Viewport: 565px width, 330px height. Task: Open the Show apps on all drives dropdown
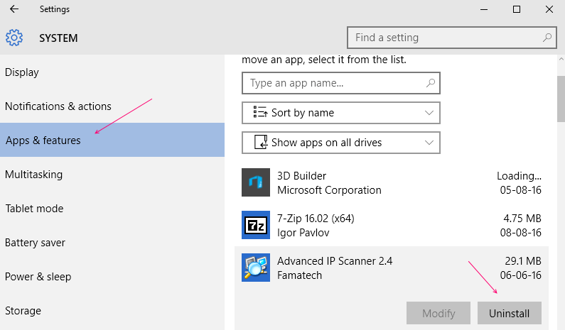[341, 143]
